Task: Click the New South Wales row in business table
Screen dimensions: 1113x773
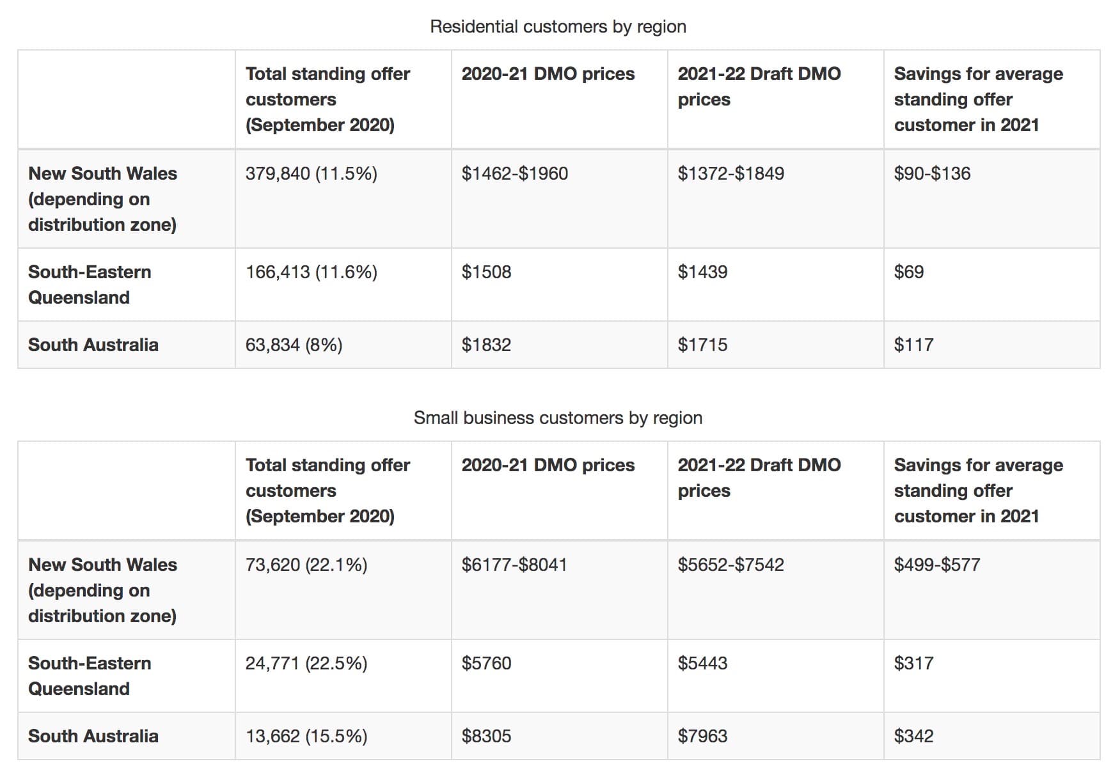Action: 102,590
